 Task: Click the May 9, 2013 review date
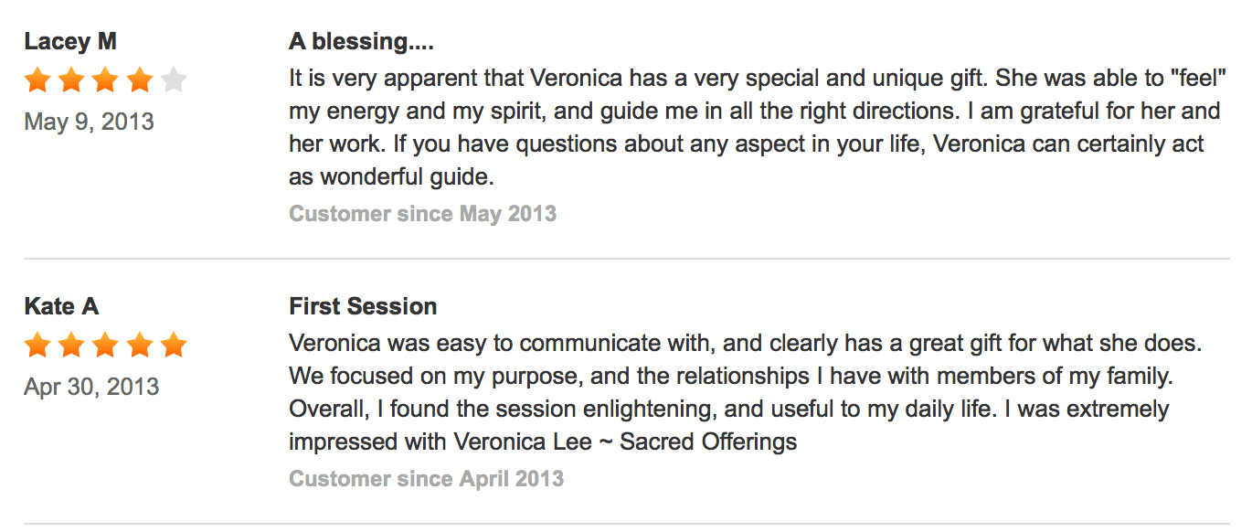pyautogui.click(x=89, y=122)
